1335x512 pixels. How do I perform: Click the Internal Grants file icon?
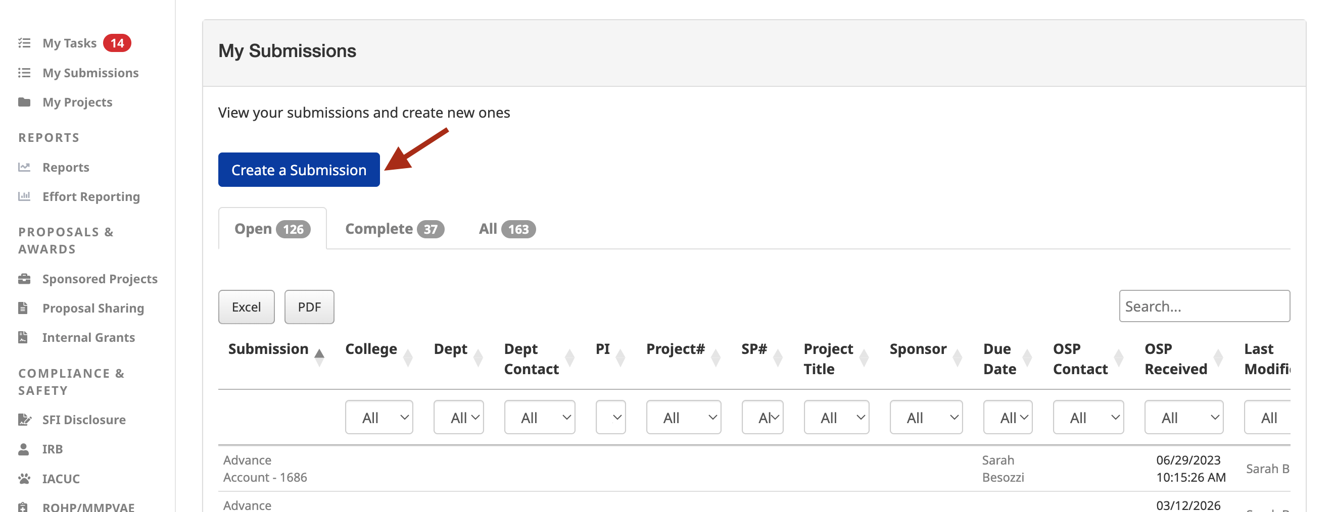23,337
